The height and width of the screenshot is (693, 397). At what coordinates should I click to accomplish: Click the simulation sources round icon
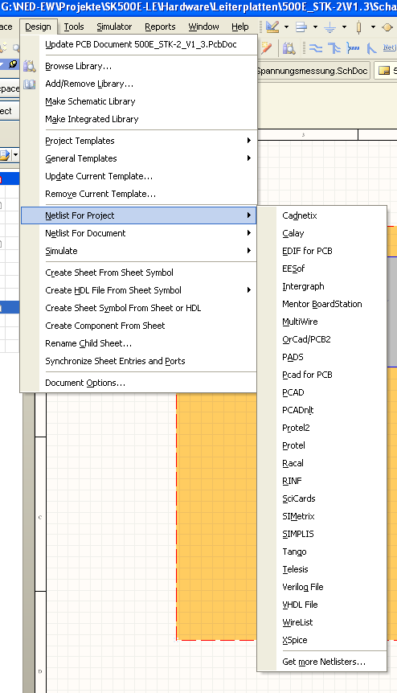tap(387, 27)
